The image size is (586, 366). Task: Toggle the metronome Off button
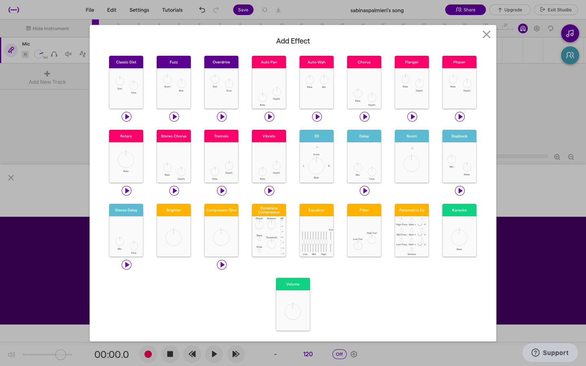(339, 354)
